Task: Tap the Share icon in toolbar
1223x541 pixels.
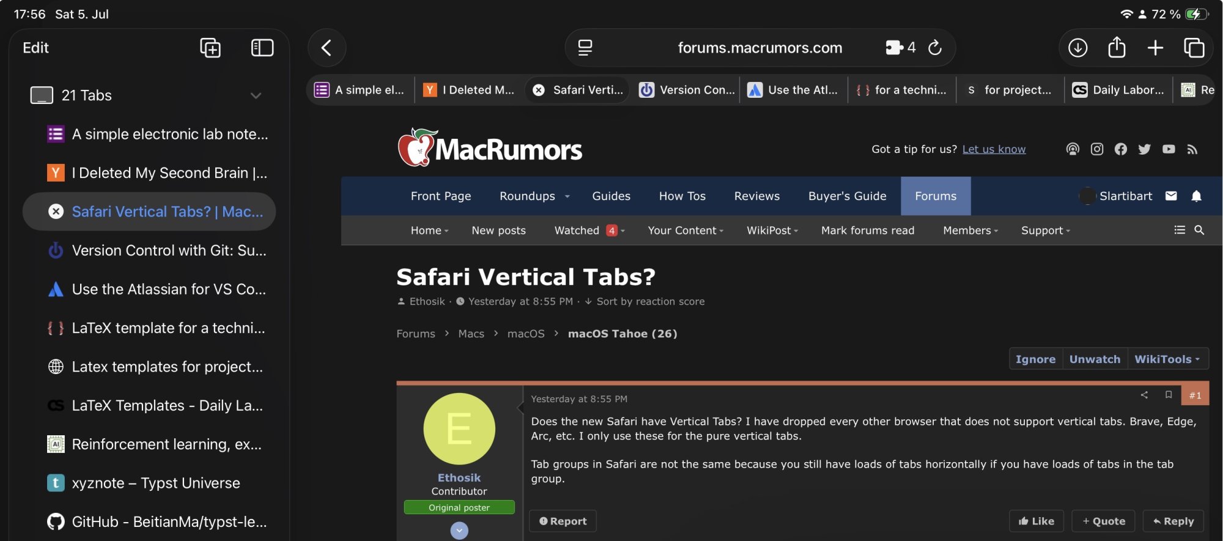Action: 1117,47
